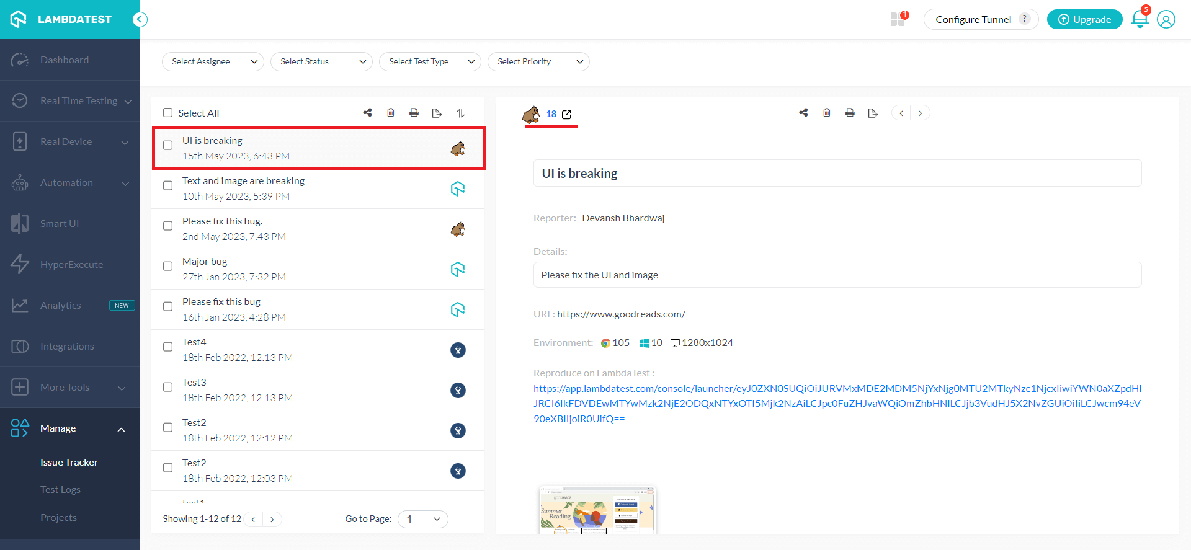
Task: Open issue 18 in external tracker
Action: point(566,114)
